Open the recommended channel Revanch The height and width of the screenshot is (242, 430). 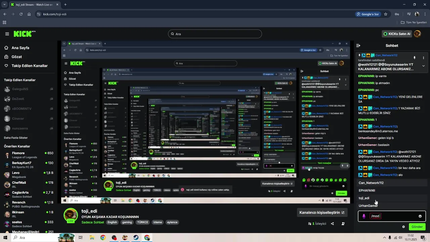(x=29, y=204)
